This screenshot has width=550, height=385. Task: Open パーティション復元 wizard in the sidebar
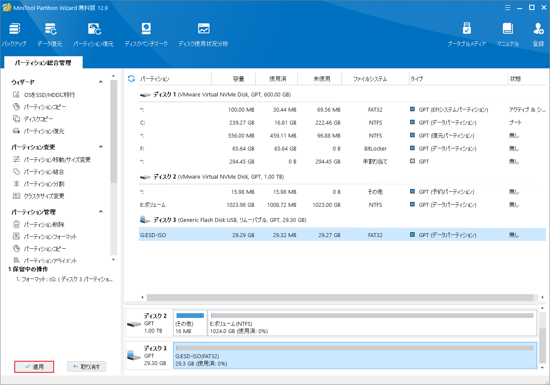pyautogui.click(x=38, y=131)
